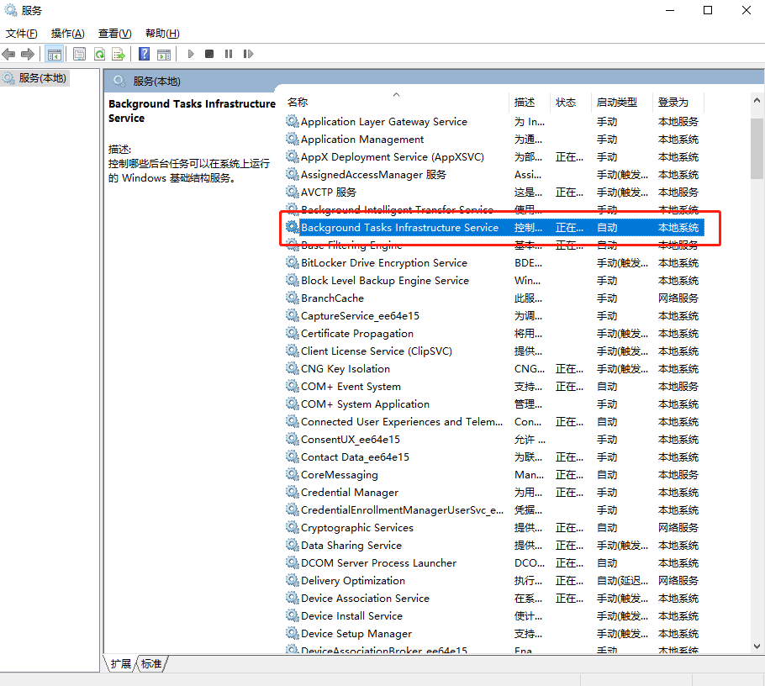The height and width of the screenshot is (686, 765).
Task: Open the 操作(A) menu
Action: [x=66, y=33]
